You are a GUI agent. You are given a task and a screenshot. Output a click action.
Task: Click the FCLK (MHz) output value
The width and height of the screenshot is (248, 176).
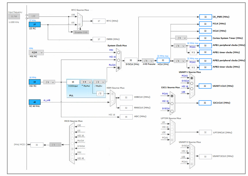click(205, 24)
